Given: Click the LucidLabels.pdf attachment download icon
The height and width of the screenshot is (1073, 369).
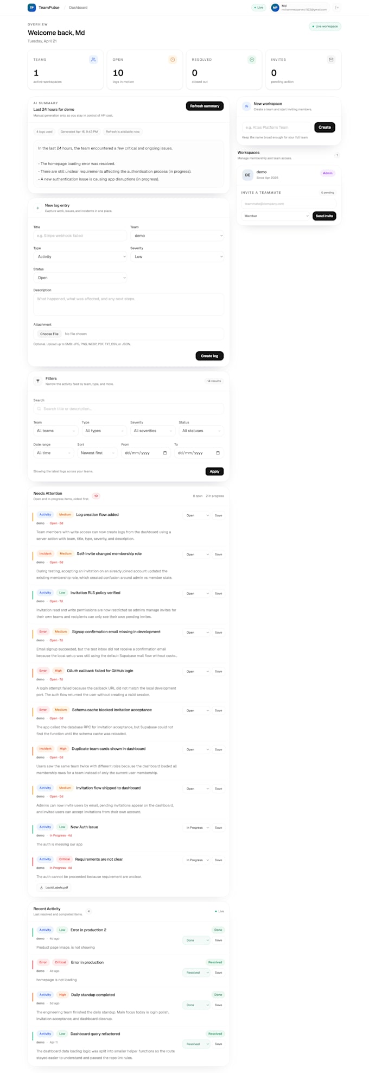Looking at the screenshot, I should pyautogui.click(x=42, y=888).
